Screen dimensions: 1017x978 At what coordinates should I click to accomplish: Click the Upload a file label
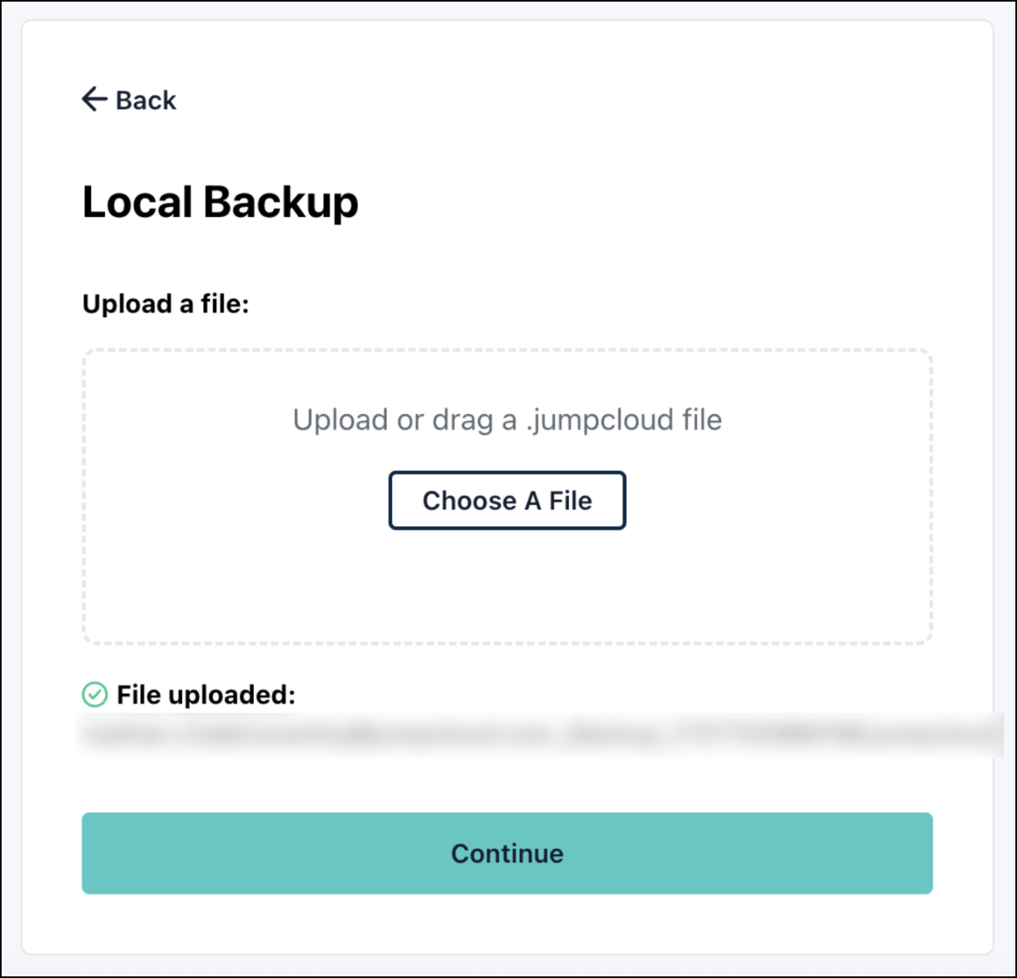(165, 304)
